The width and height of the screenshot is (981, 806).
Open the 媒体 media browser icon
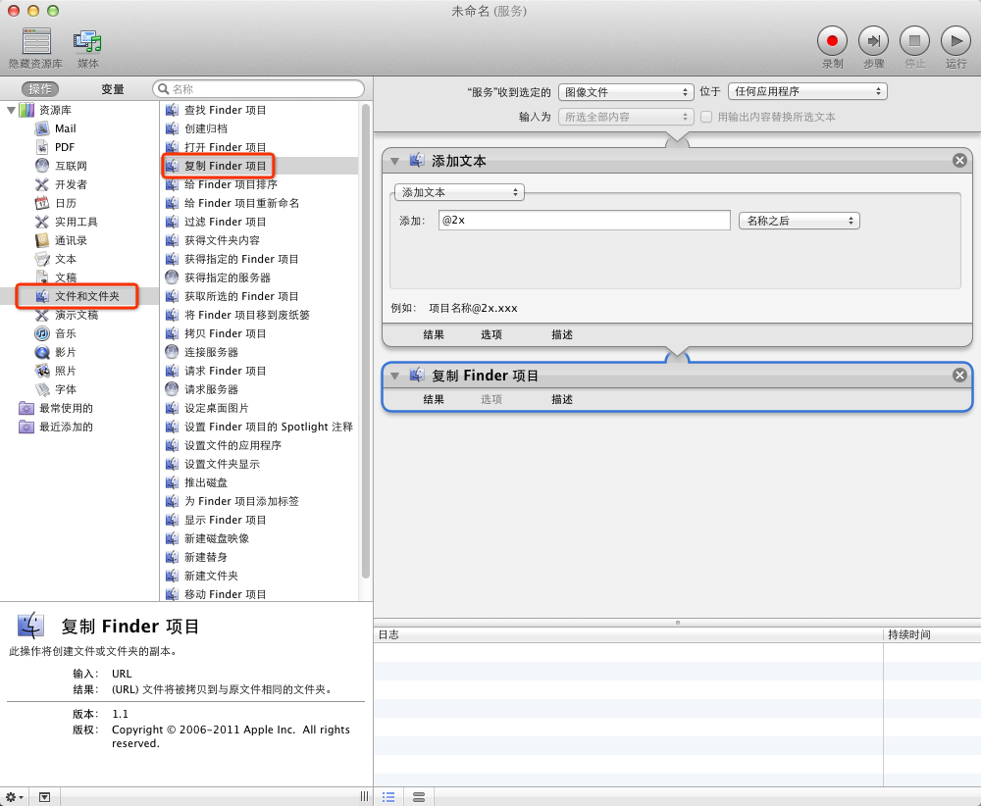tap(87, 41)
